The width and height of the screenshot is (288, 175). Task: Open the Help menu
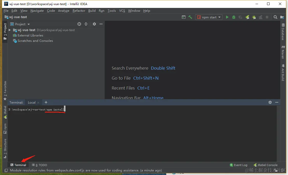point(147,11)
